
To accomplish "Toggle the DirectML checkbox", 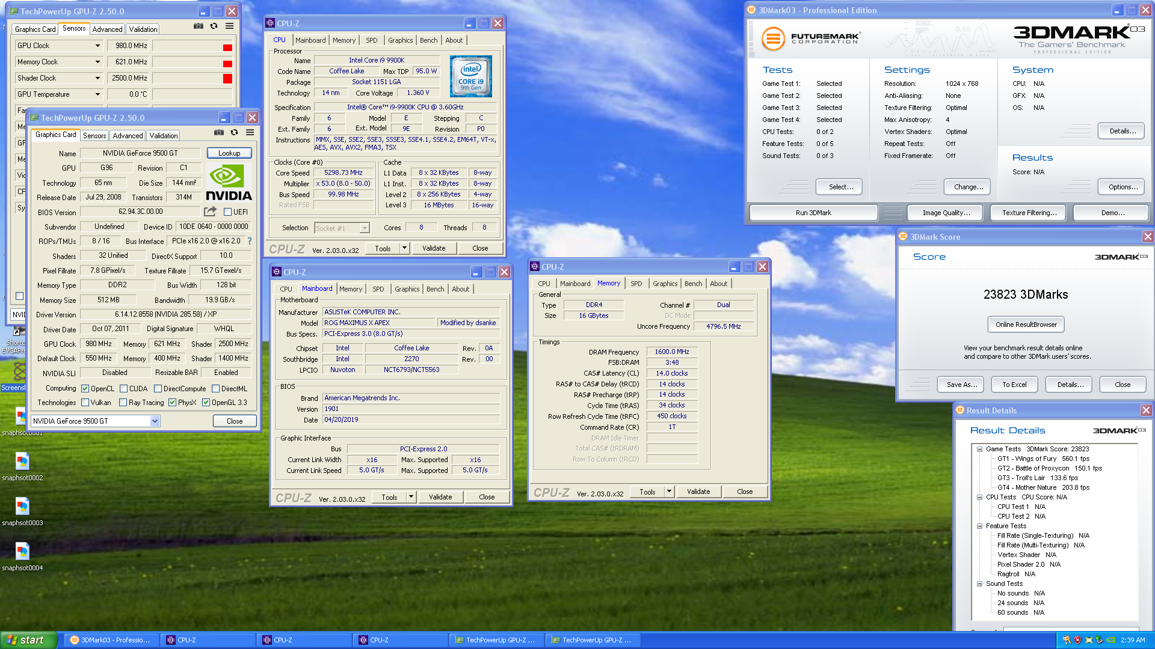I will tap(215, 389).
